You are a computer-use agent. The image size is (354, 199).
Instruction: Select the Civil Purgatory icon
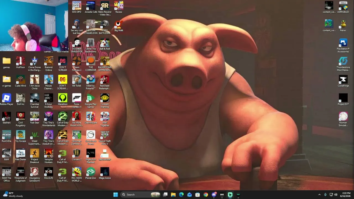(20, 120)
